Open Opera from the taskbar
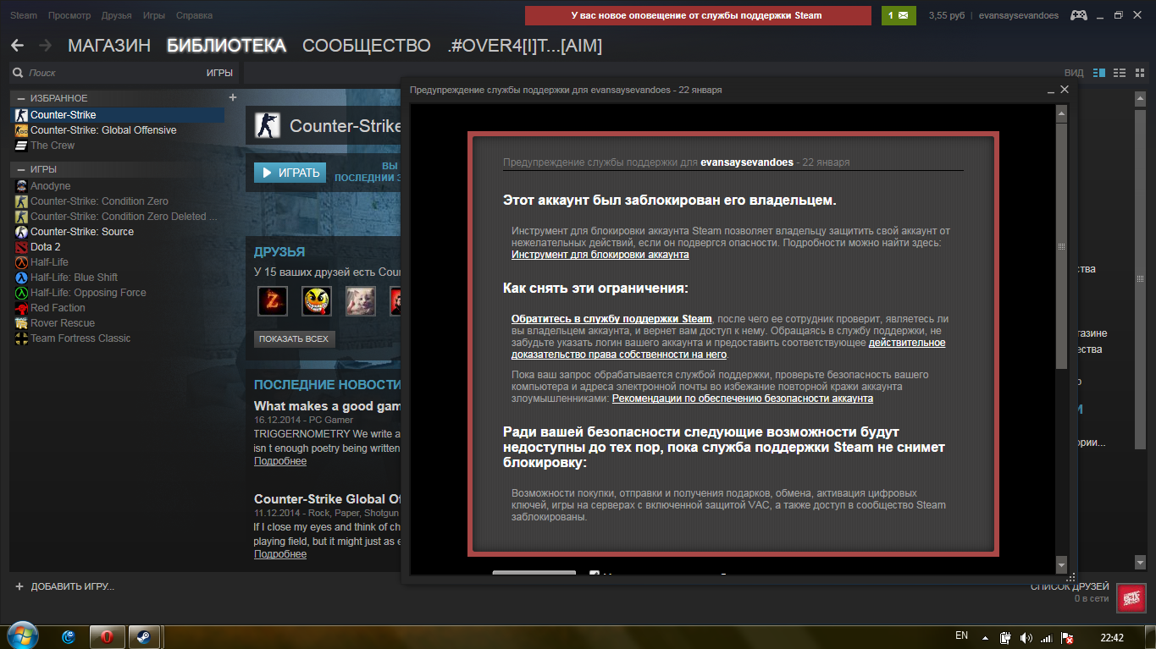 (x=107, y=637)
